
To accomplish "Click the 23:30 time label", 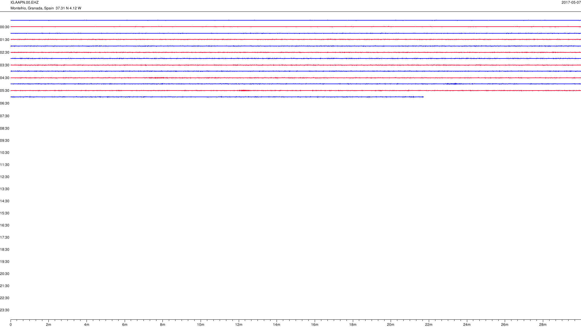I will click(5, 310).
